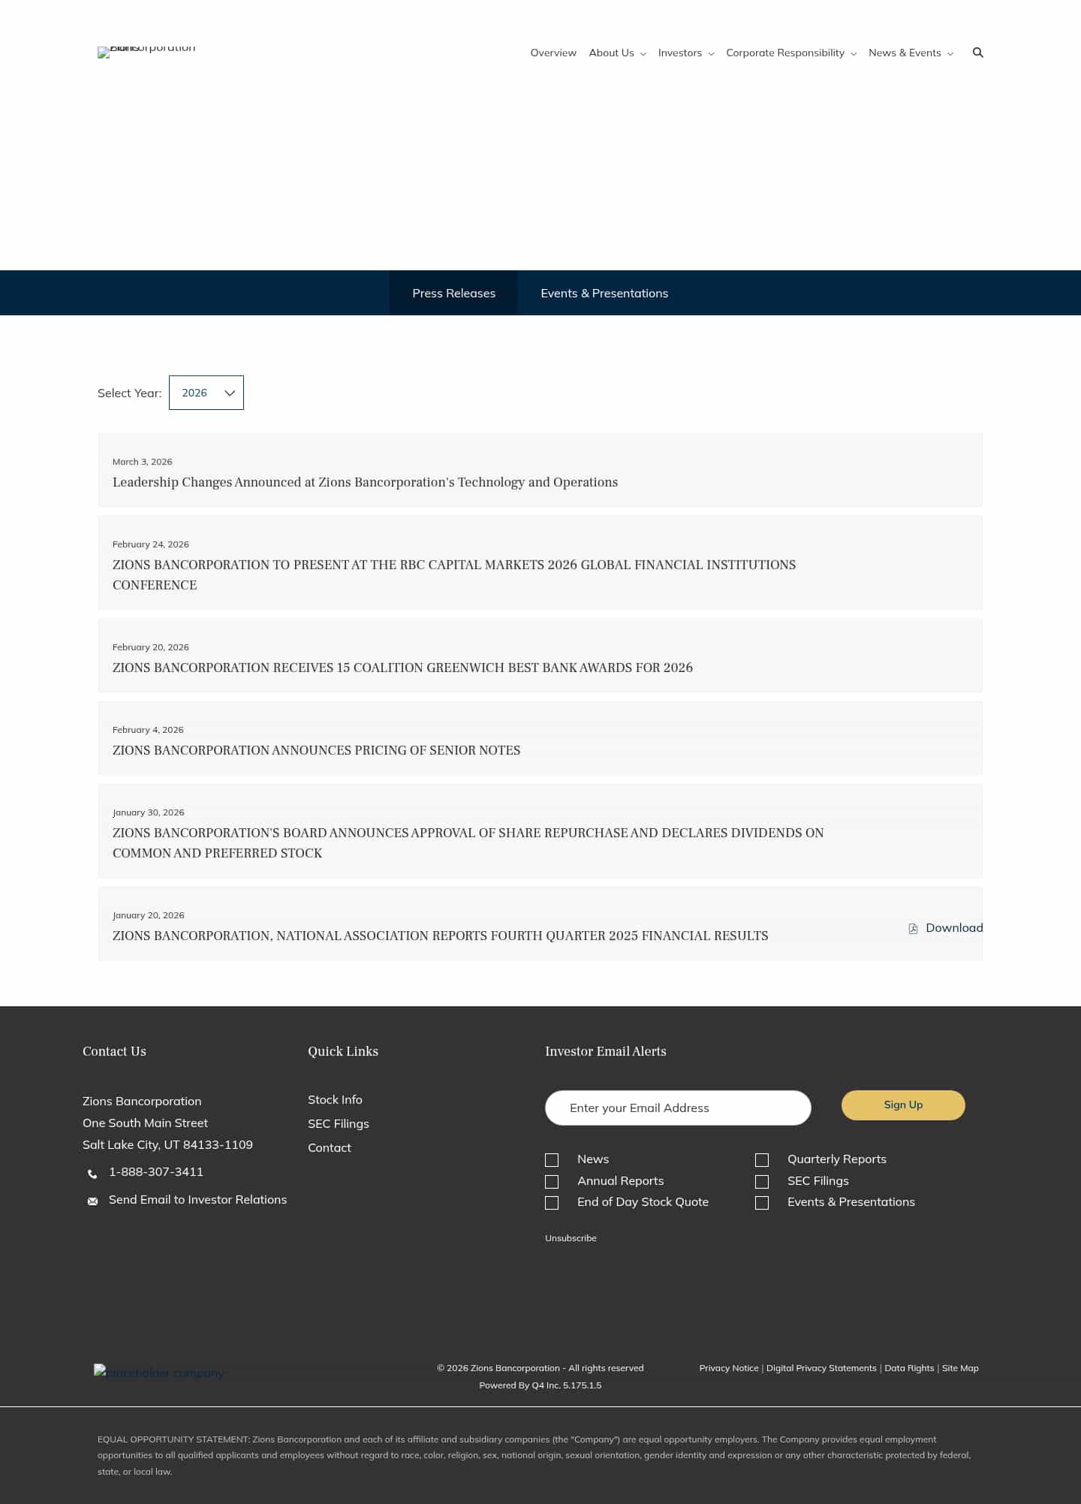This screenshot has width=1081, height=1504.
Task: Click the footer placeholder company logo
Action: point(158,1373)
